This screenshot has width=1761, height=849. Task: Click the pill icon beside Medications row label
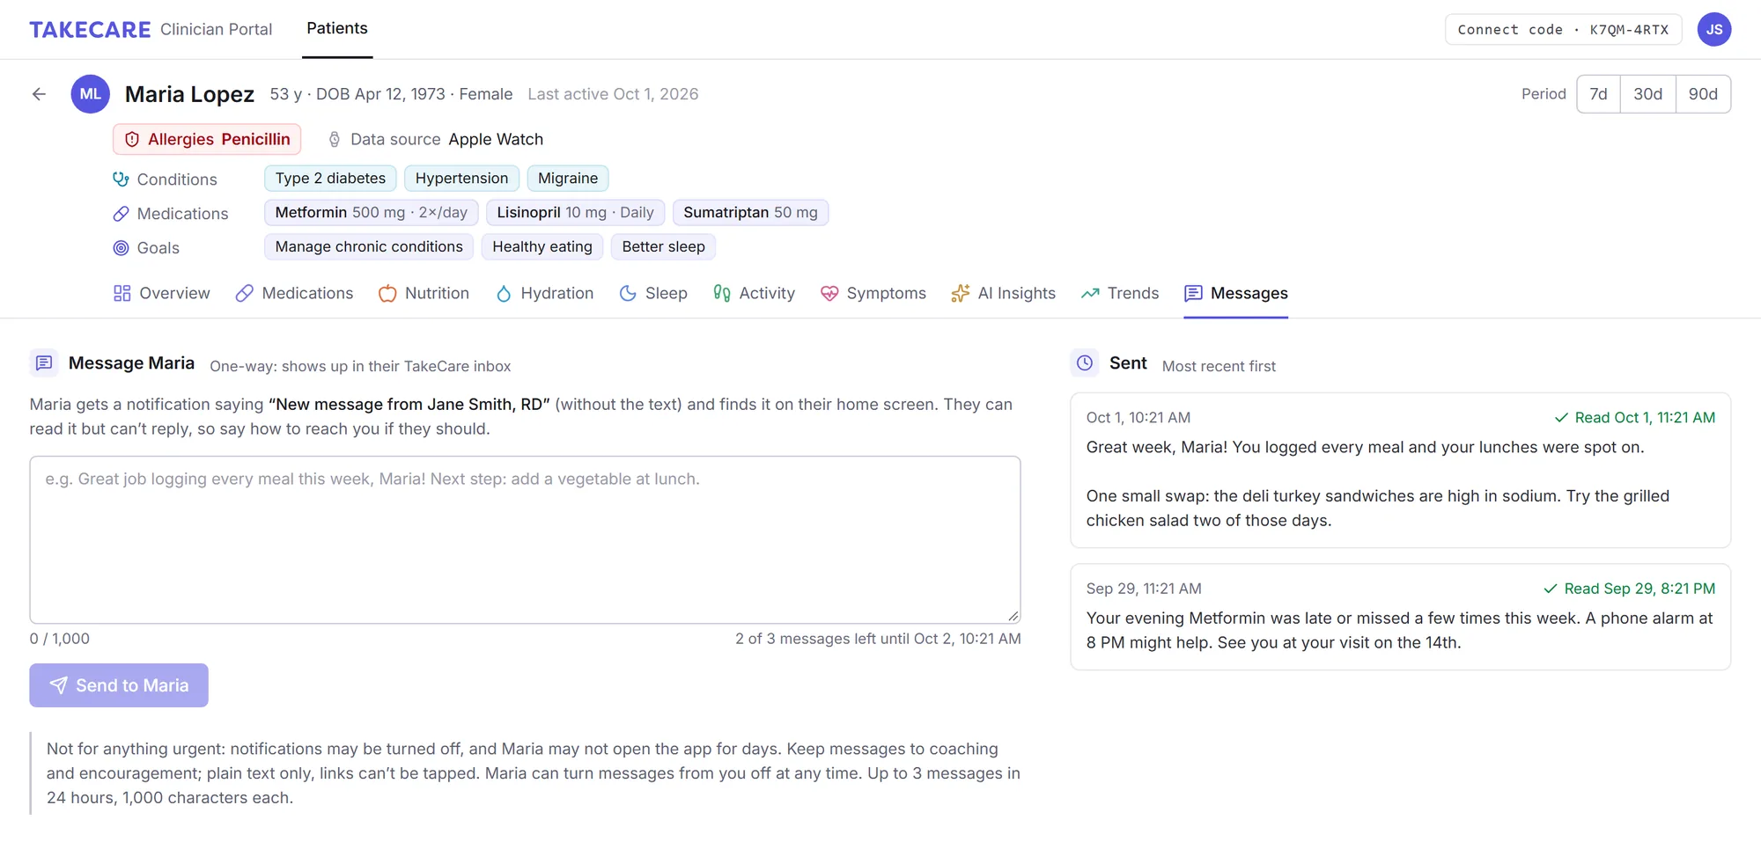point(121,213)
